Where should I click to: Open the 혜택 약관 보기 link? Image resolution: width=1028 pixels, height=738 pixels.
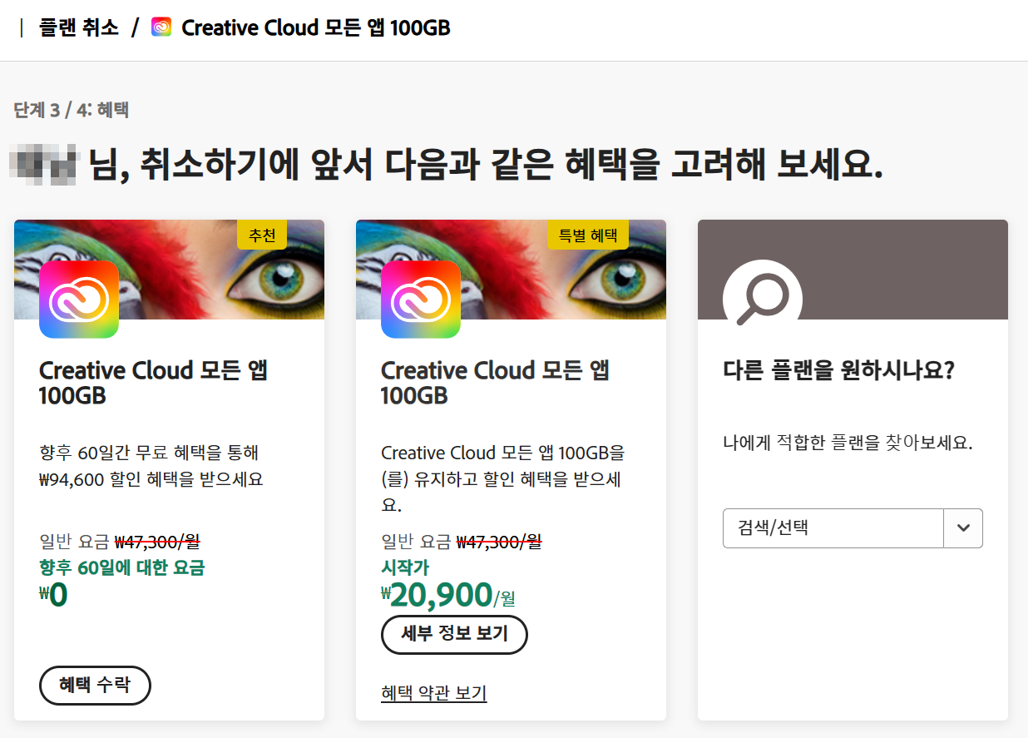click(x=433, y=693)
